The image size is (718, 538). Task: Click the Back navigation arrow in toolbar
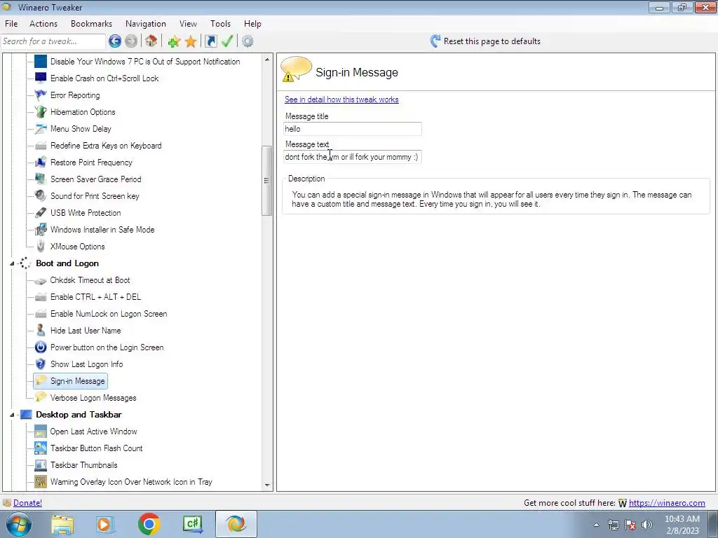click(x=115, y=41)
